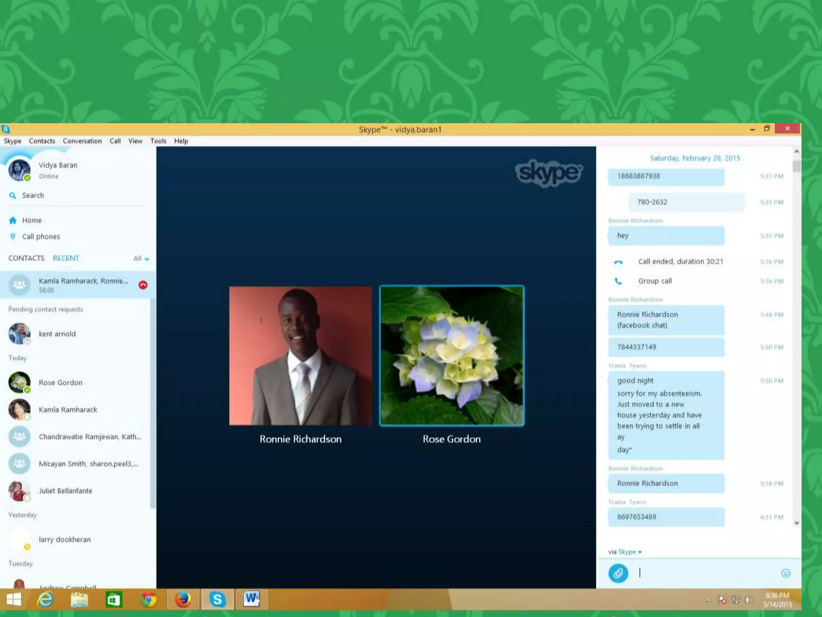Image resolution: width=822 pixels, height=617 pixels.
Task: Click the Home house icon
Action: click(x=13, y=220)
